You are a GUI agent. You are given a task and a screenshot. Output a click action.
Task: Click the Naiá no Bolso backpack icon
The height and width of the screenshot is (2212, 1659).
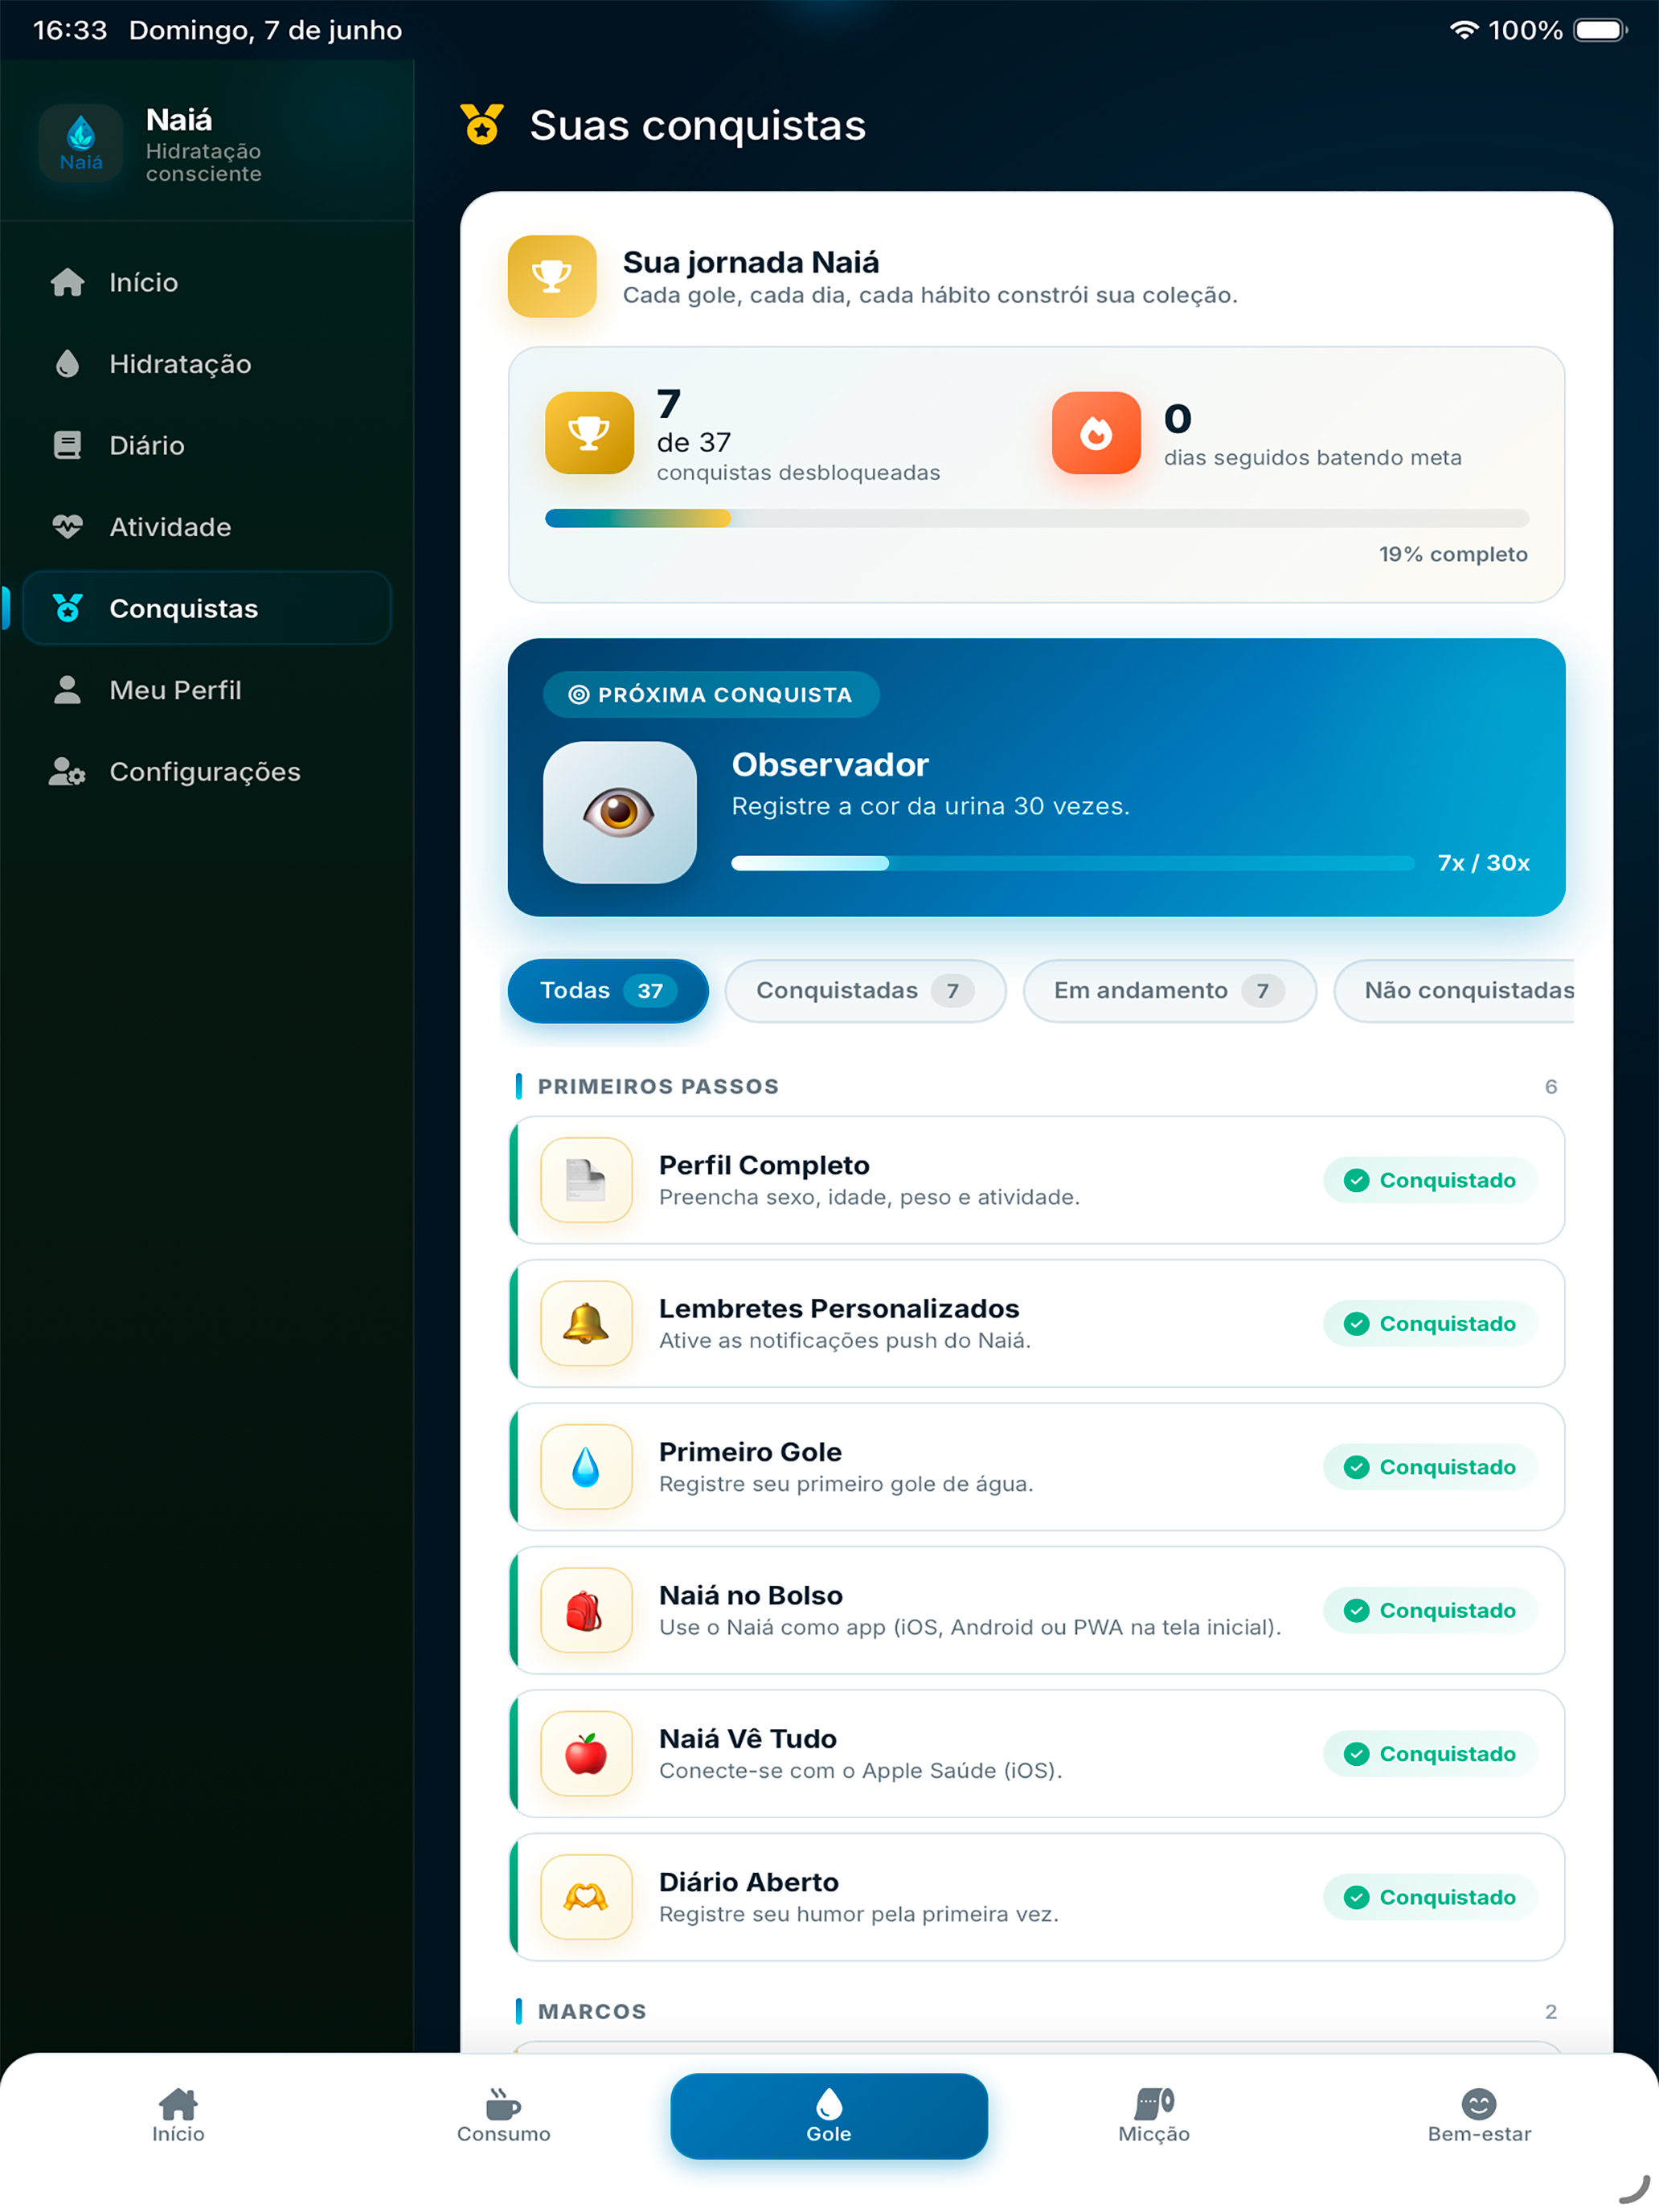[x=586, y=1610]
